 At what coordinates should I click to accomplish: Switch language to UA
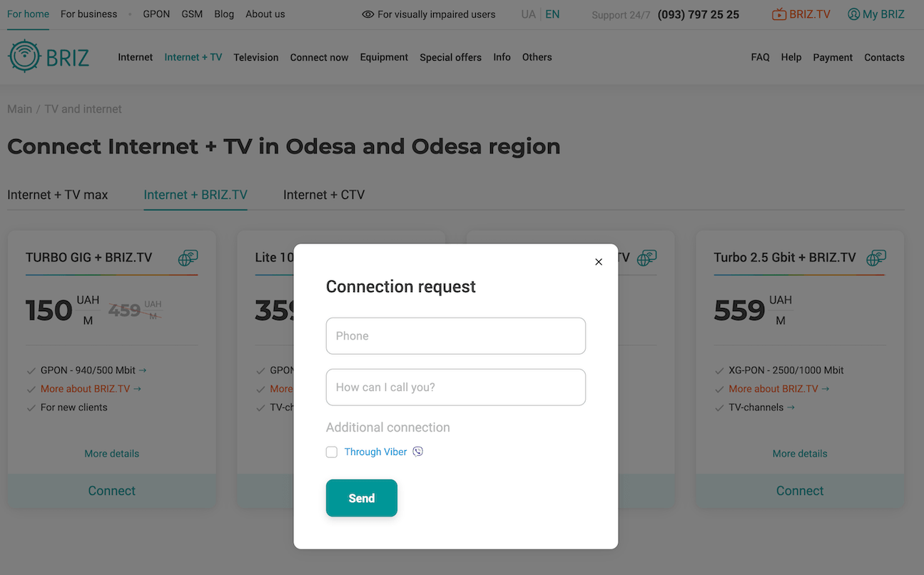[x=528, y=14]
